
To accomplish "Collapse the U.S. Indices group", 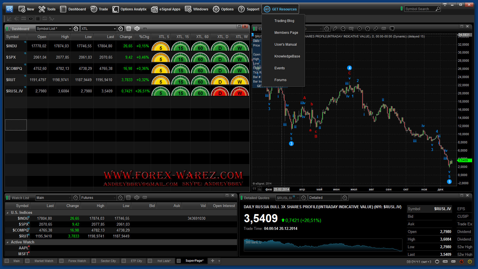I will coord(7,213).
